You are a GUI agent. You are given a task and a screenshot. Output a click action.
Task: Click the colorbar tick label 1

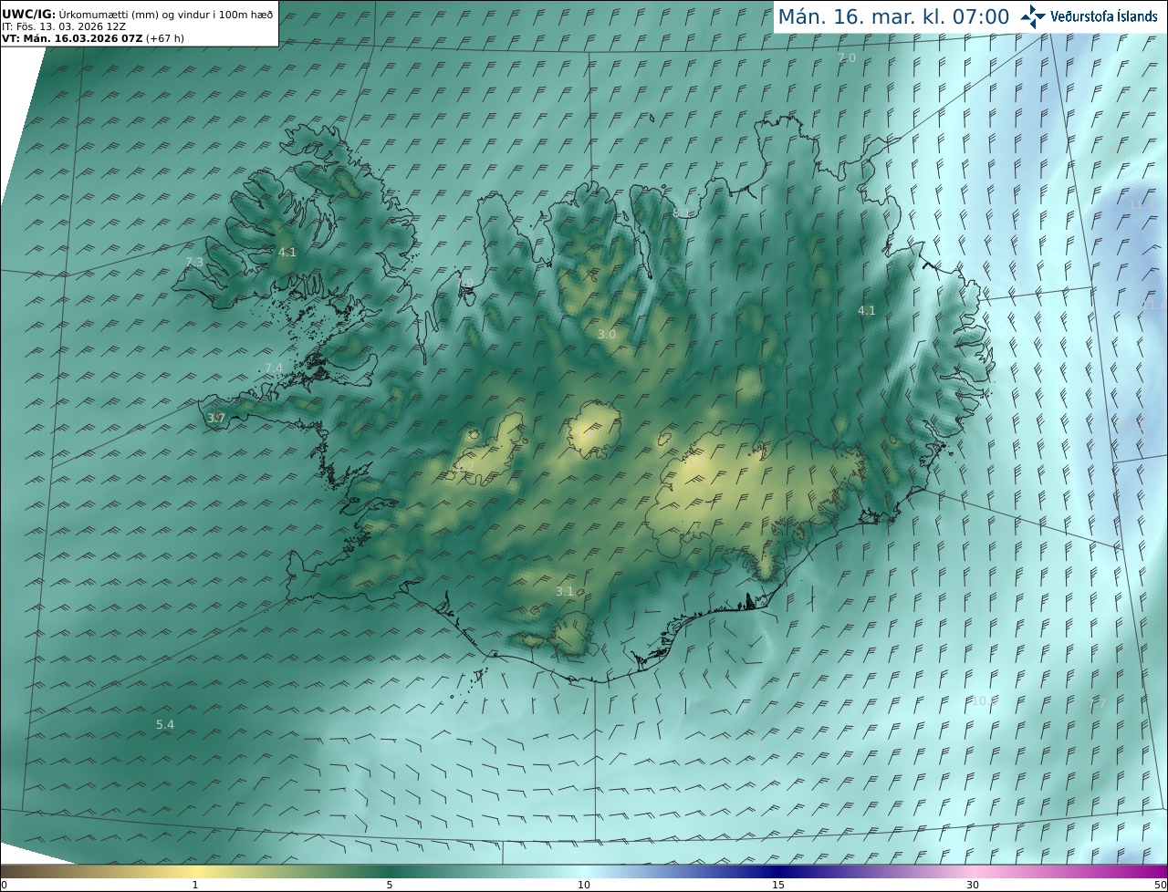[195, 885]
